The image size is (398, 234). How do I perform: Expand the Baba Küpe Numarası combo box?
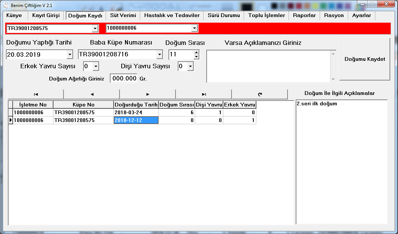click(x=159, y=55)
